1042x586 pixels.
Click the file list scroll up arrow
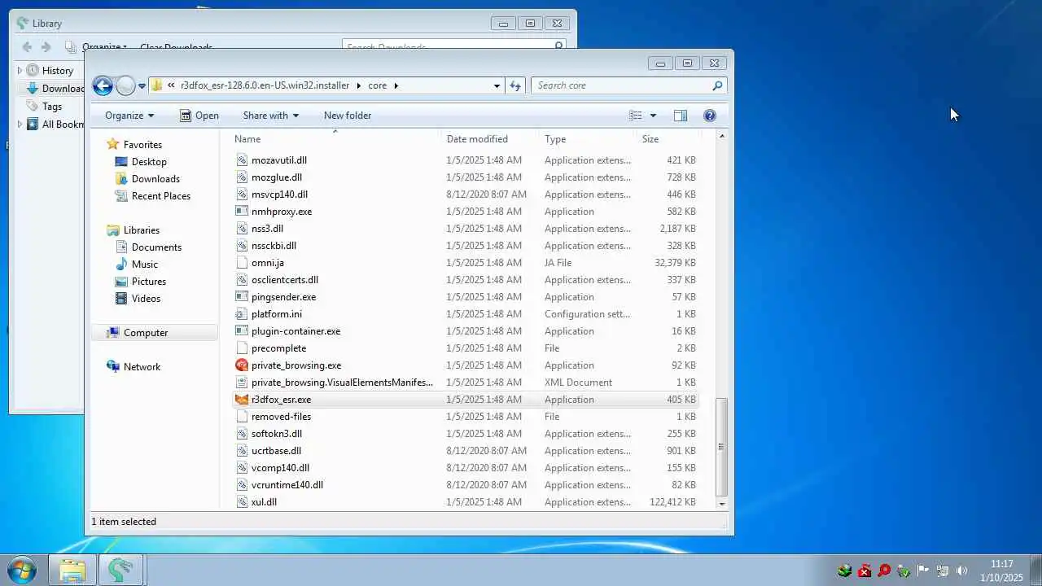coord(722,138)
